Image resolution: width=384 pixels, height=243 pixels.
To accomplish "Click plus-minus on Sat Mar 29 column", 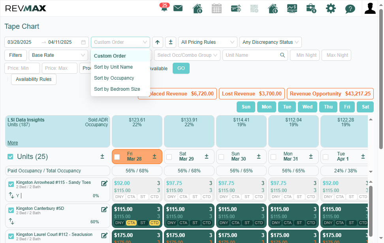I will coord(207,157).
